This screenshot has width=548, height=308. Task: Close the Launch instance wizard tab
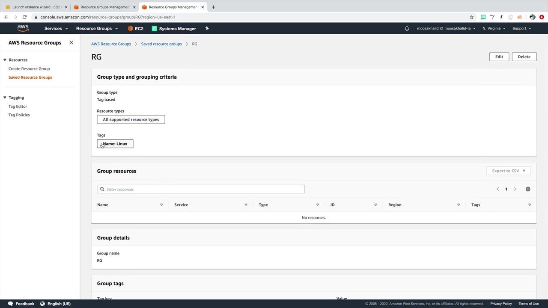click(66, 7)
